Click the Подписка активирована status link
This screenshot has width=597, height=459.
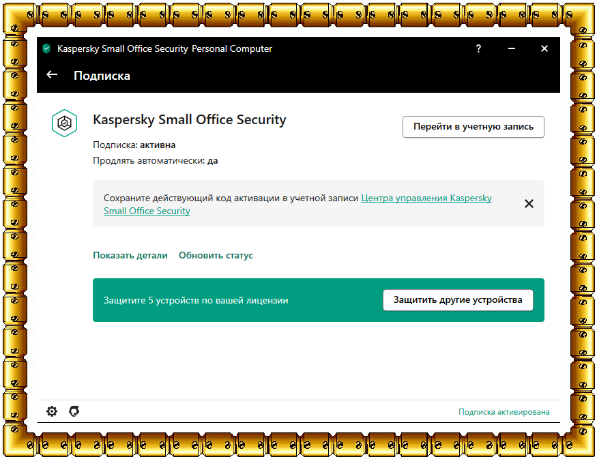click(x=504, y=412)
